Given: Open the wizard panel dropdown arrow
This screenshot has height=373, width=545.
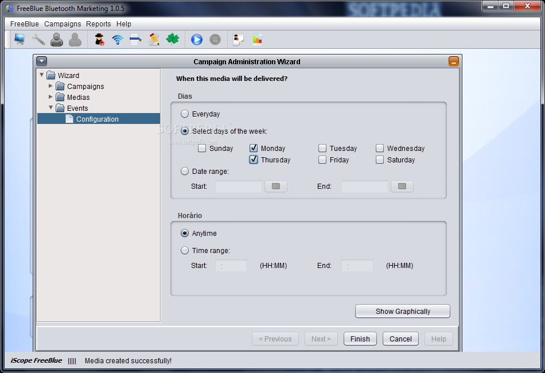Looking at the screenshot, I should coord(42,61).
